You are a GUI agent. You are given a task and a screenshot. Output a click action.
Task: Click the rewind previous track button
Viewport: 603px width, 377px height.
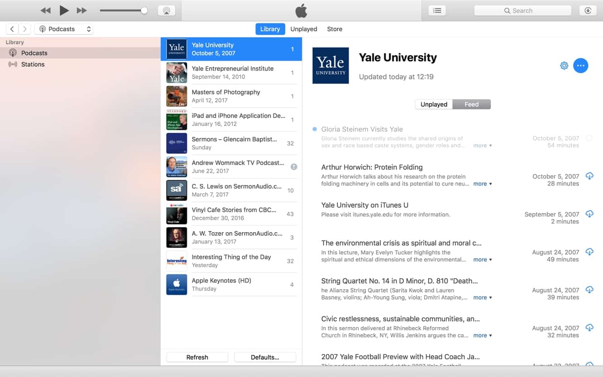coord(45,10)
